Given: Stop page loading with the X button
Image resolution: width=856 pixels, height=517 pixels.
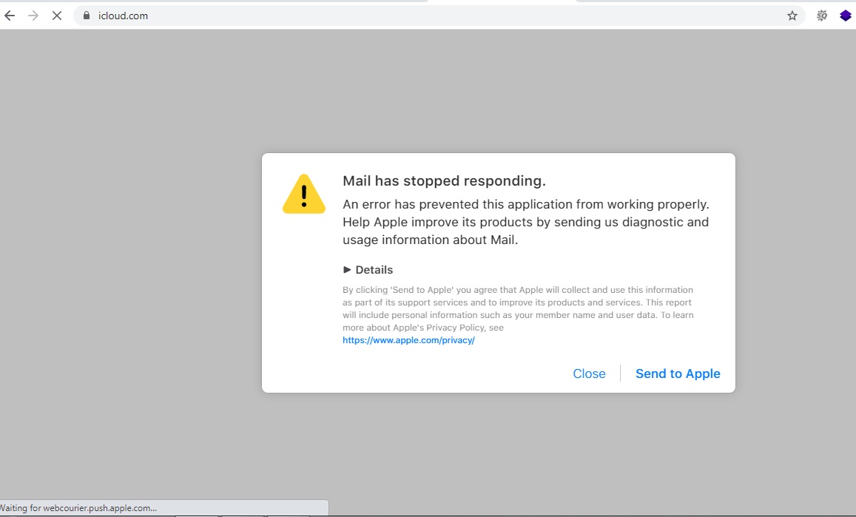Looking at the screenshot, I should [x=57, y=16].
